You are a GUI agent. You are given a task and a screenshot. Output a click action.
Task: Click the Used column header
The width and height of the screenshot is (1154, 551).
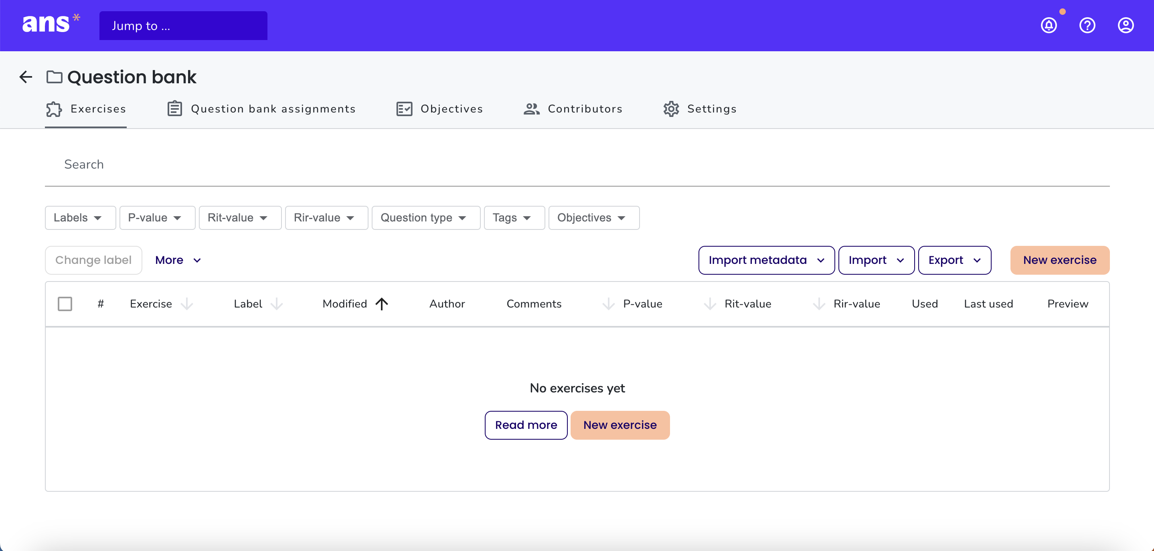pyautogui.click(x=925, y=304)
